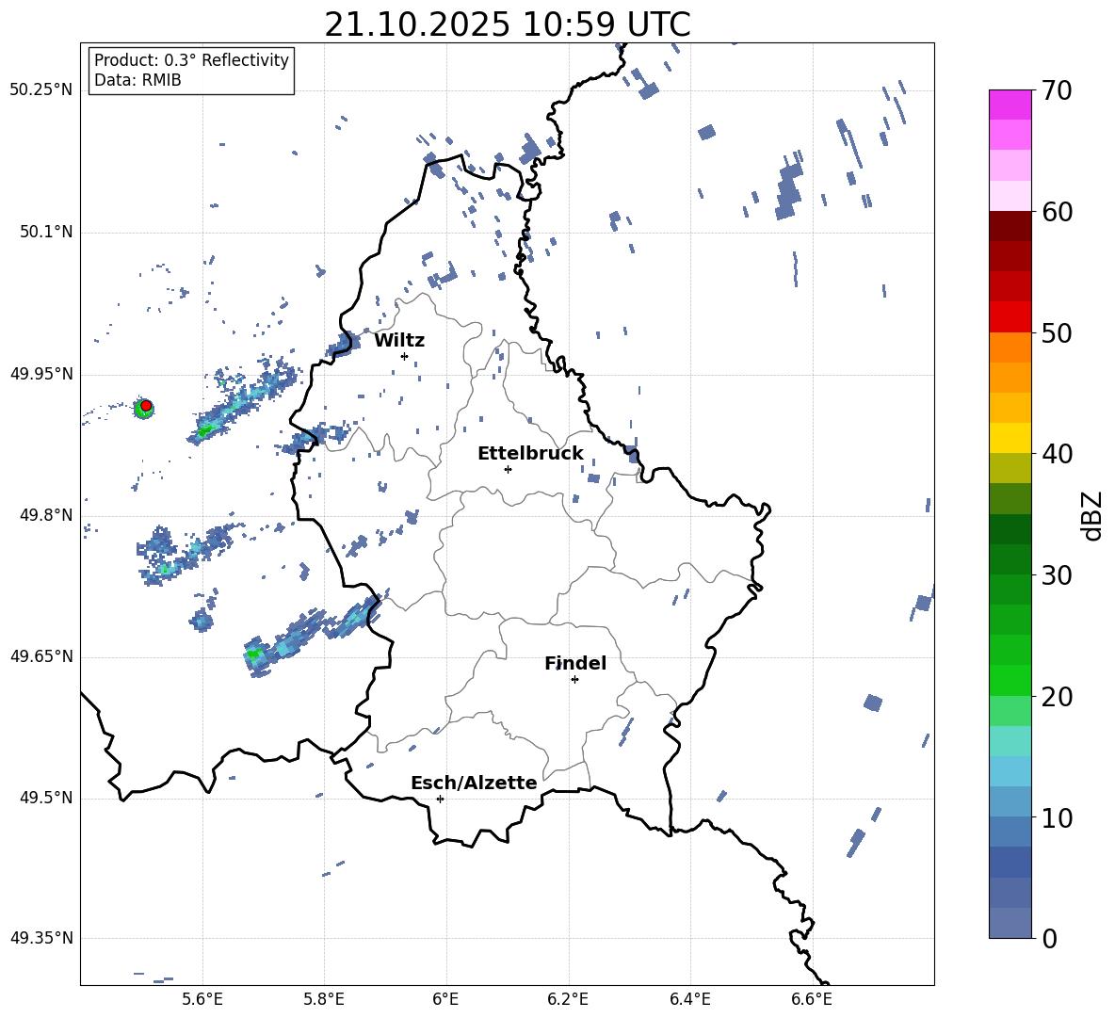This screenshot has width=1115, height=1018.
Task: Click the 'Data: RMIB' label
Action: (x=137, y=80)
